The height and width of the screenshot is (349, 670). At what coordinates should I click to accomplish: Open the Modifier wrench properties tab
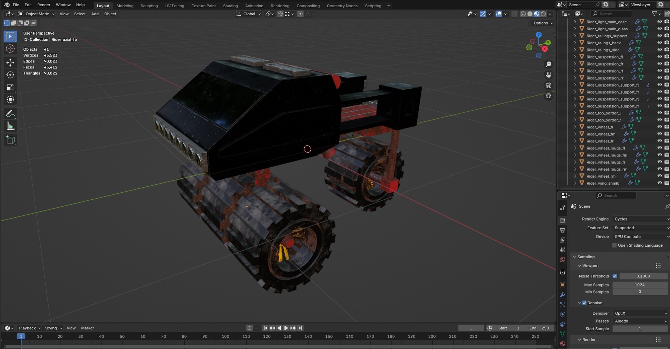[563, 295]
